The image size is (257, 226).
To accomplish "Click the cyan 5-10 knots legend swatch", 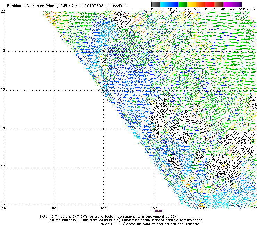I will point(164,4).
